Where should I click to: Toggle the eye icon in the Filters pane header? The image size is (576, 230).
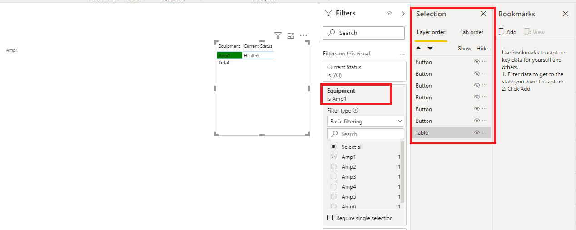point(389,14)
